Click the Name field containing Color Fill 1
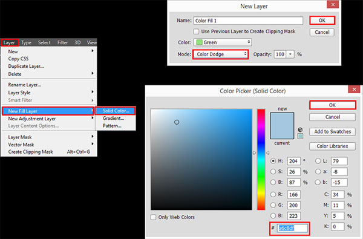 tap(248, 21)
